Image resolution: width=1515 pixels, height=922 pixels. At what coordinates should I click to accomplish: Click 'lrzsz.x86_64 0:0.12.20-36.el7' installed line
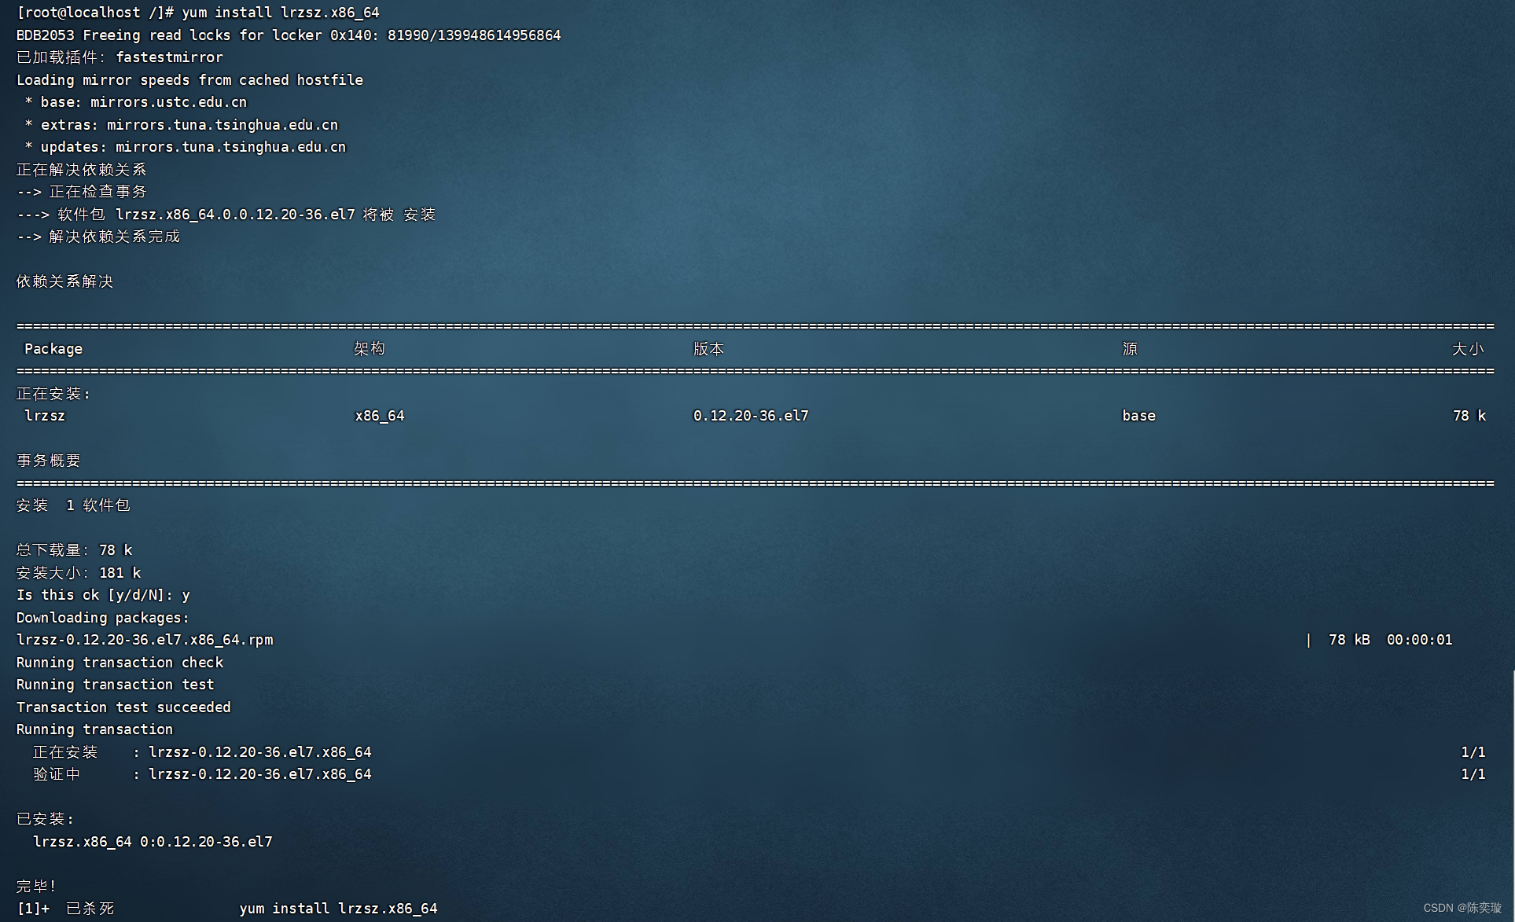[153, 842]
